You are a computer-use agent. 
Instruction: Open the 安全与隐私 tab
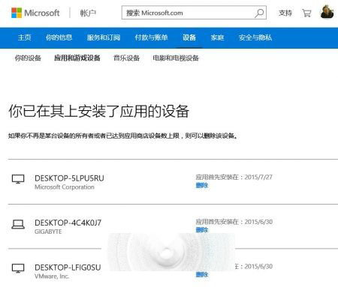coord(255,37)
